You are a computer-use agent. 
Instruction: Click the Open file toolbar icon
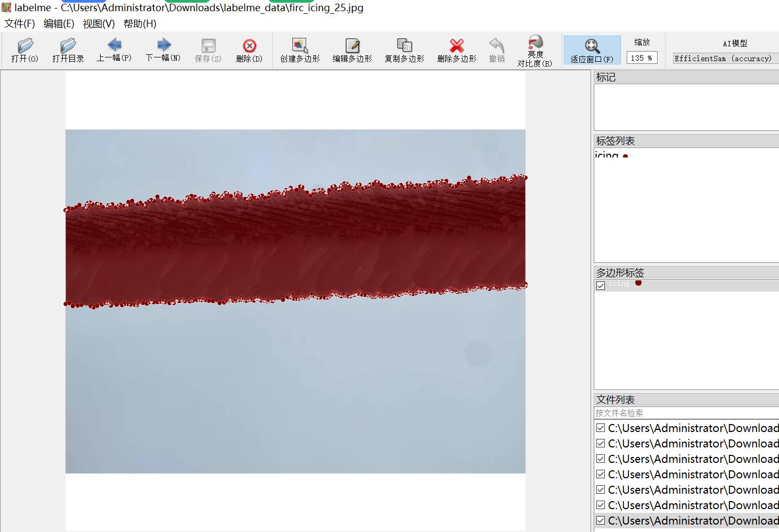pyautogui.click(x=25, y=46)
